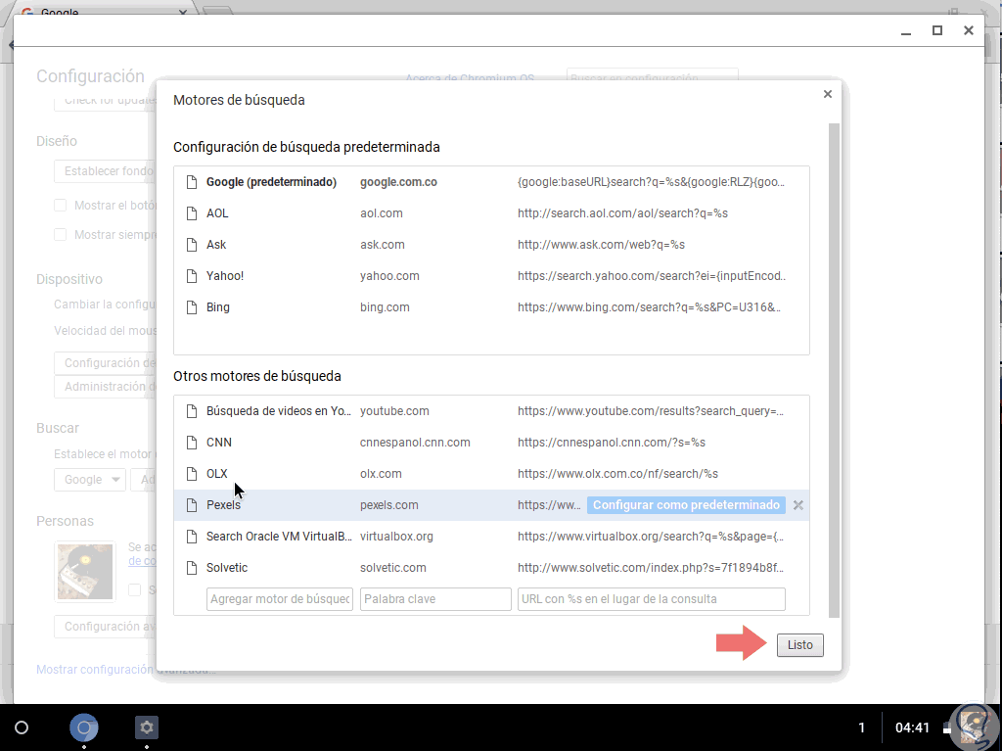
Task: Open the Google search engine dropdown in settings
Action: (x=89, y=480)
